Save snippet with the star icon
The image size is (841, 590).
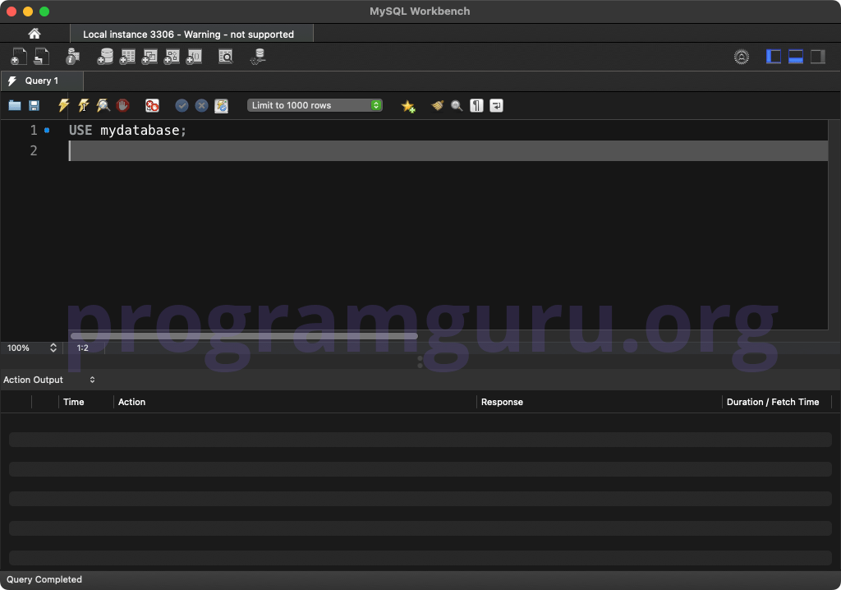[407, 106]
